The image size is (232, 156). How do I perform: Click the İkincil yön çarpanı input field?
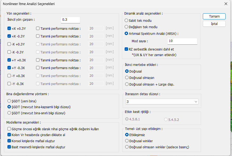pos(70,20)
